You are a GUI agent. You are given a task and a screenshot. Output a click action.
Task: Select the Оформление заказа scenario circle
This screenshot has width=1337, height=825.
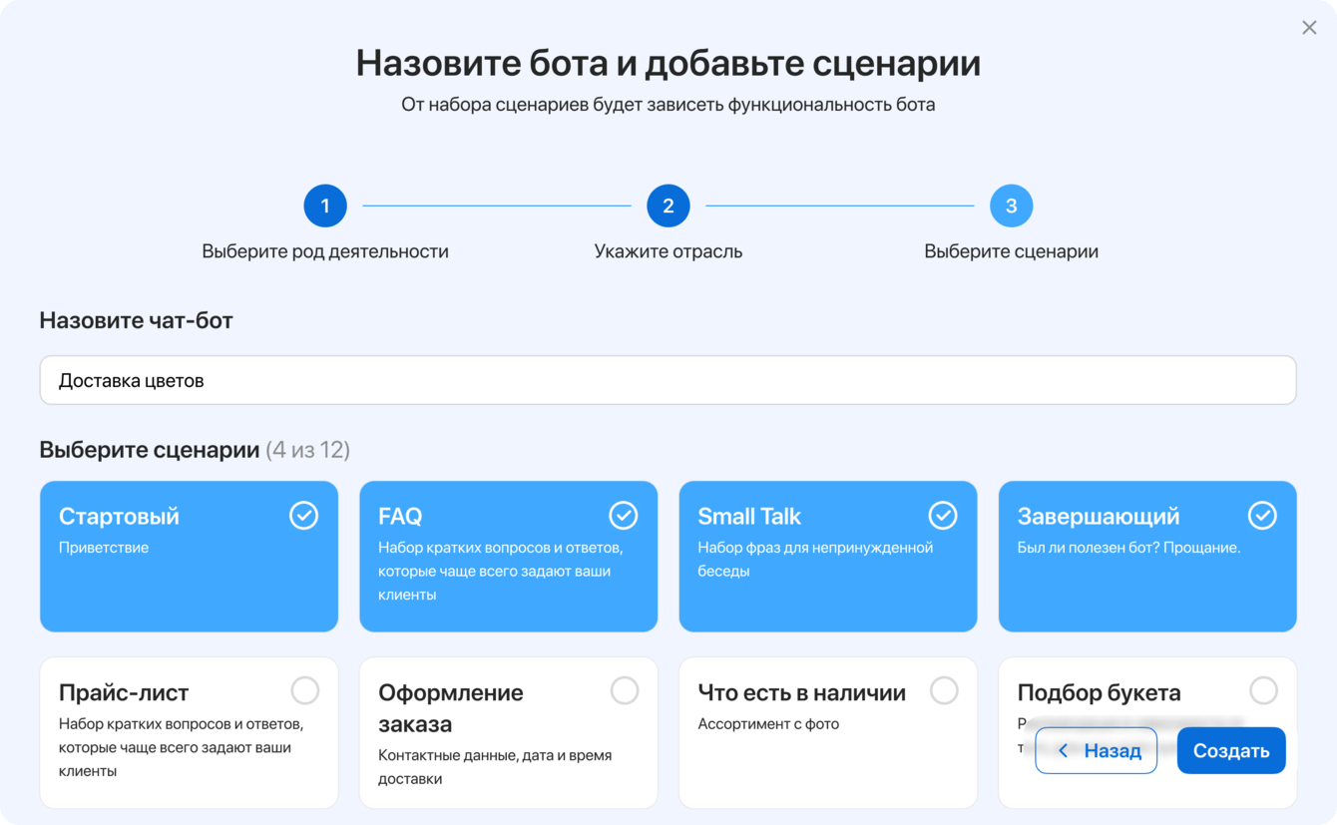(625, 690)
